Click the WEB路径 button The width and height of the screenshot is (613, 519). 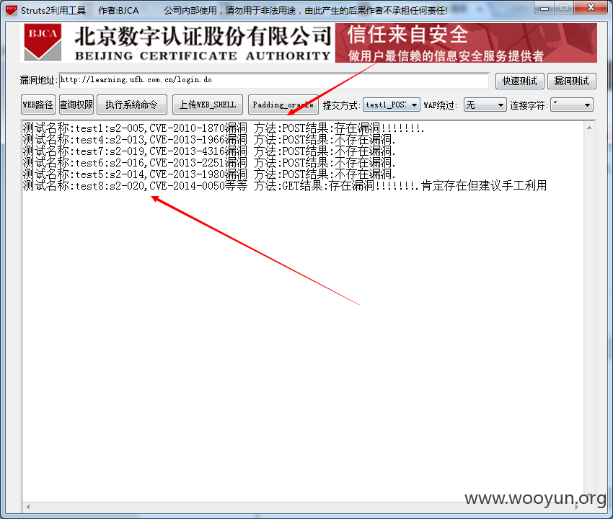(38, 105)
